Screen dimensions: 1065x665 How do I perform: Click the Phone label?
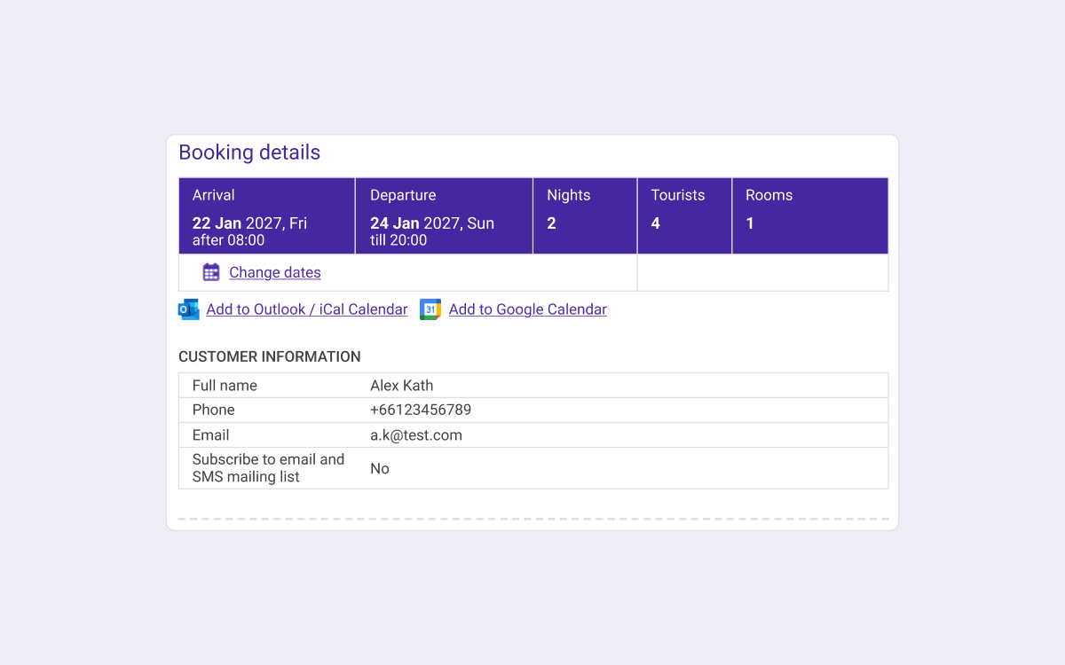(x=214, y=410)
